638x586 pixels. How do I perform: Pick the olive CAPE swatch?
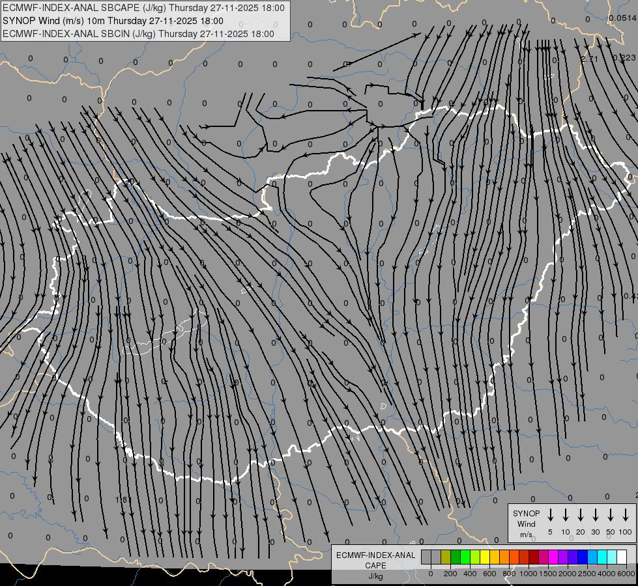click(x=446, y=557)
